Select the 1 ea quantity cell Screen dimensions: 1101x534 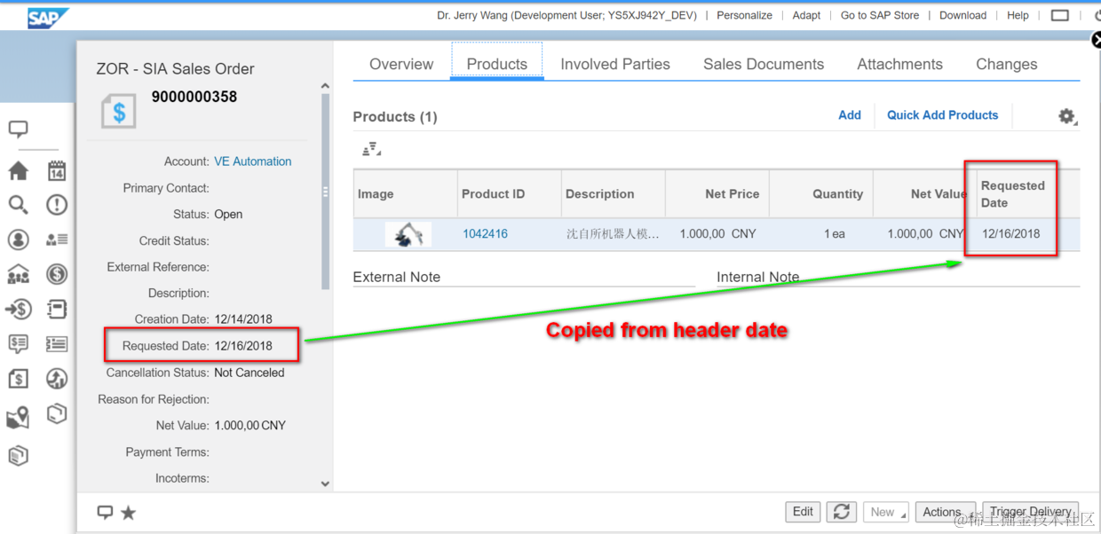(x=821, y=234)
